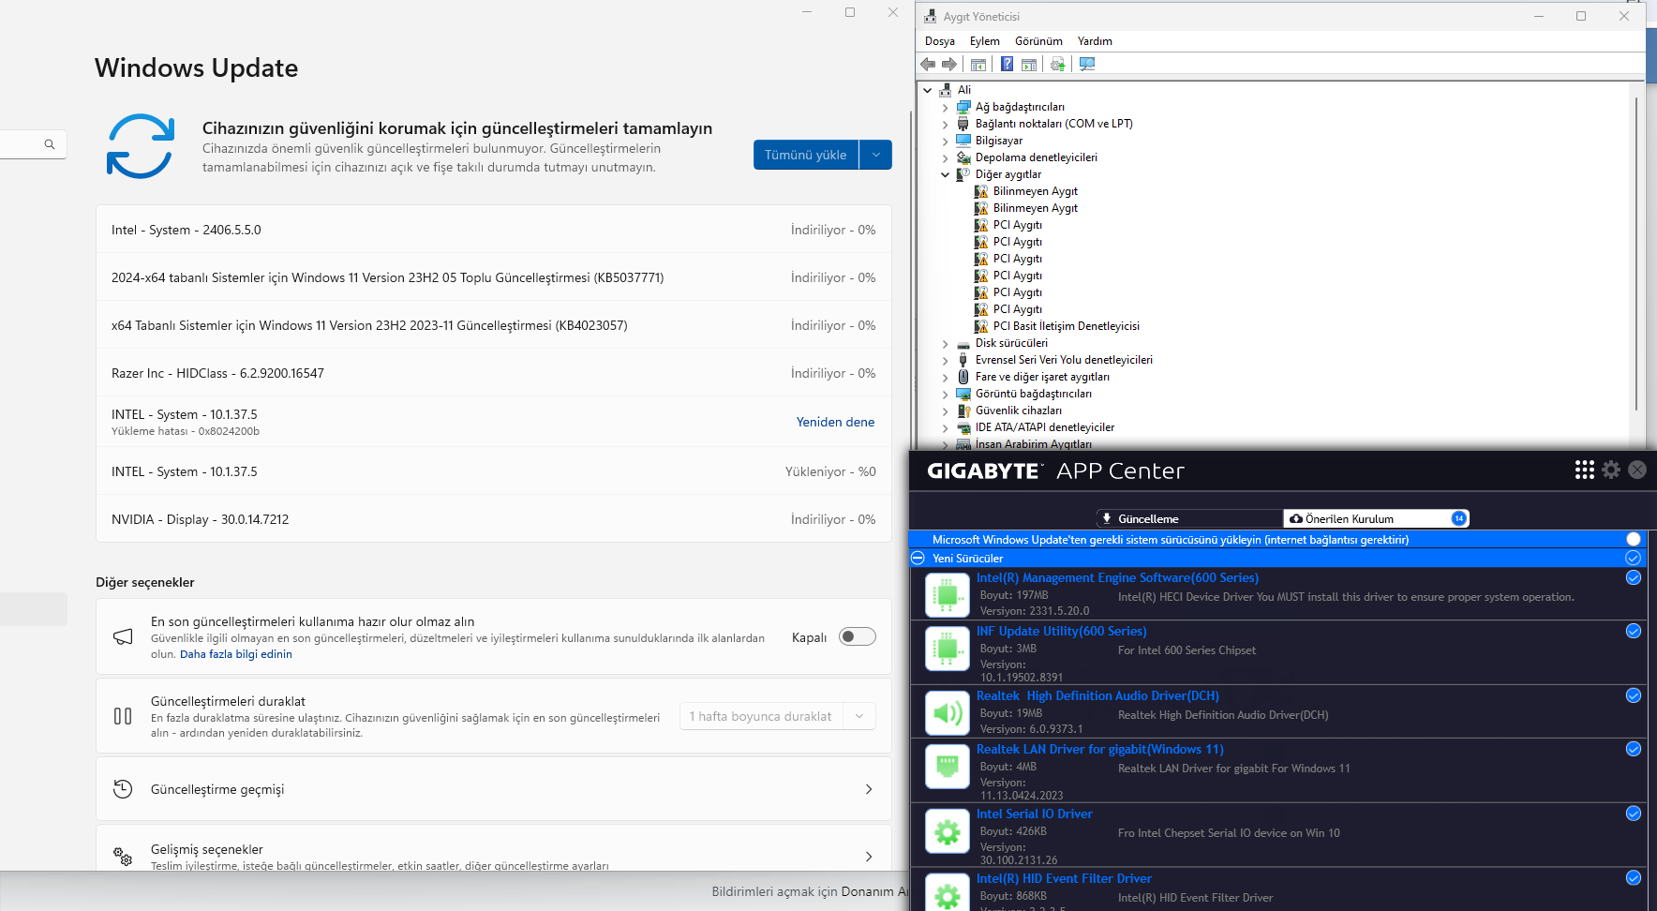Uncheck INF Update Utility(600 Series)
The height and width of the screenshot is (911, 1657).
click(1634, 631)
